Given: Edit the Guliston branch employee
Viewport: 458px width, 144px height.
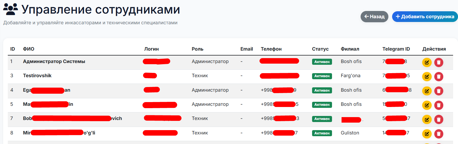Looking at the screenshot, I should pyautogui.click(x=427, y=134).
